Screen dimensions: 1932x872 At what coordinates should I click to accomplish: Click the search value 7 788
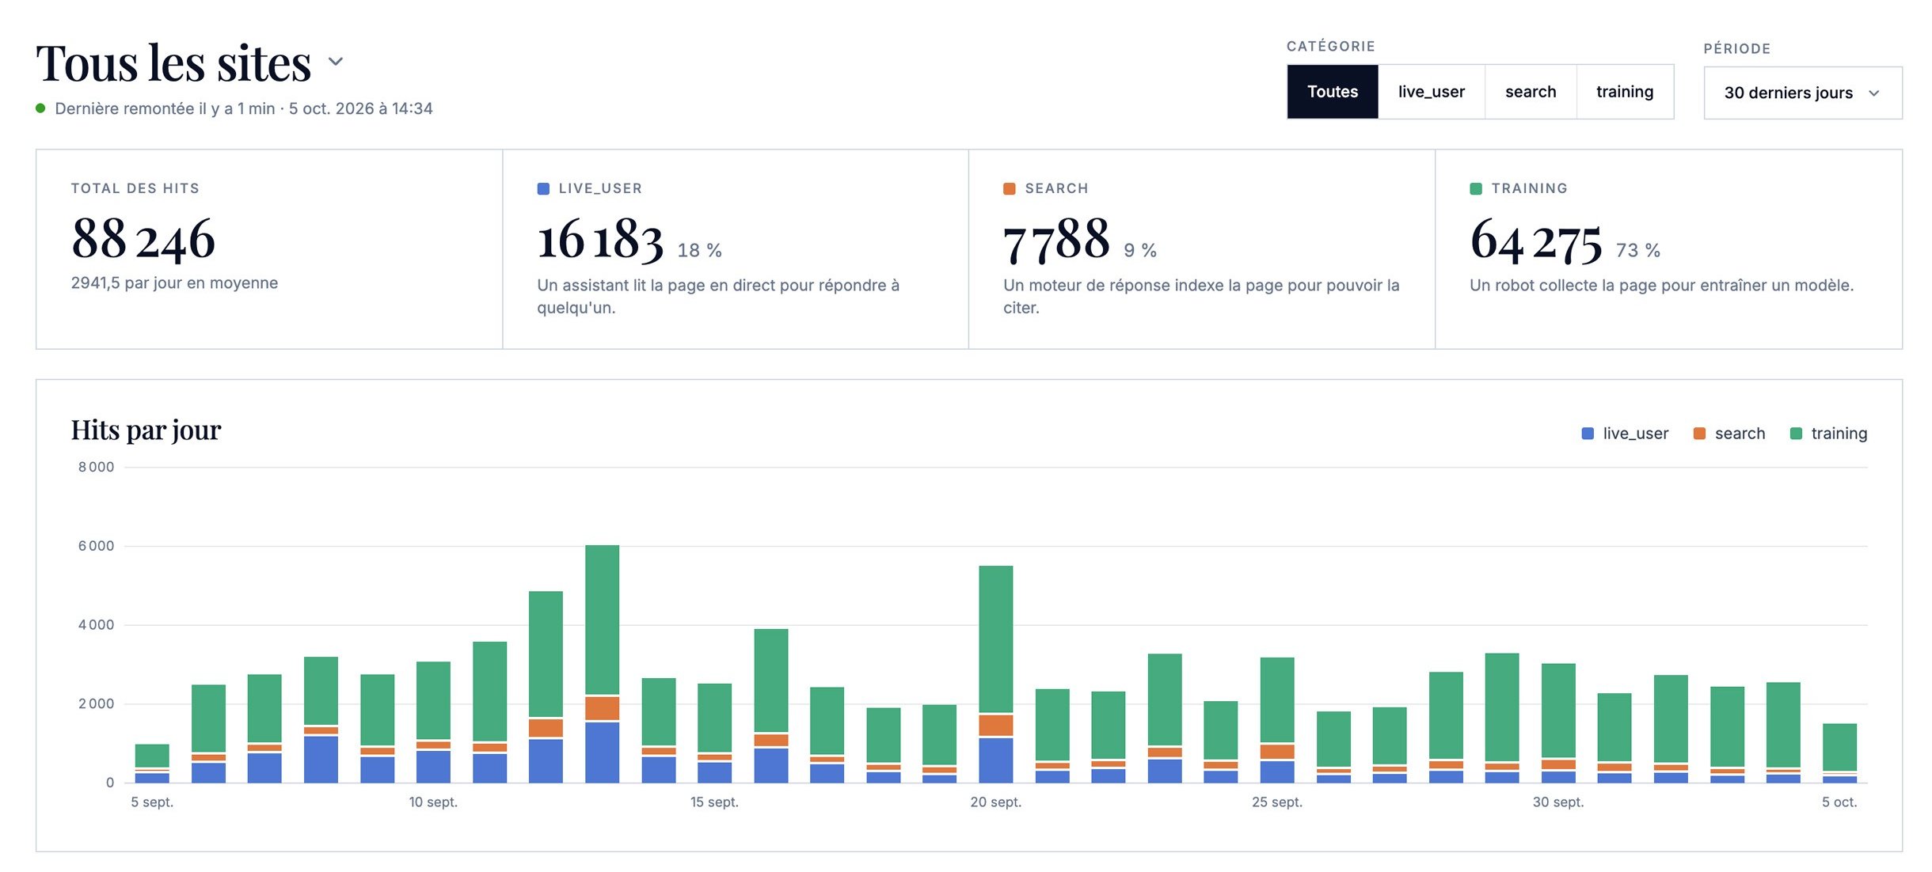(1056, 240)
